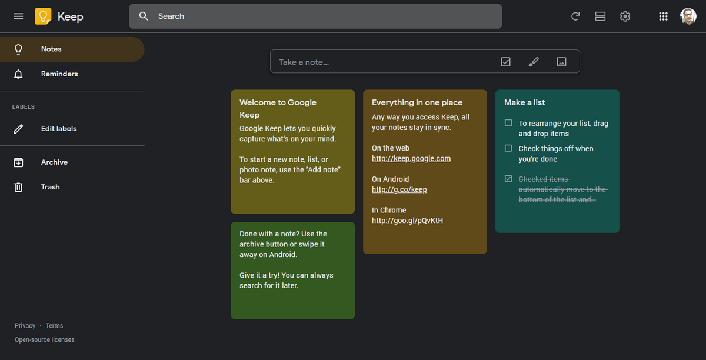The image size is (706, 360).
Task: View Open-source licenses
Action: (44, 339)
